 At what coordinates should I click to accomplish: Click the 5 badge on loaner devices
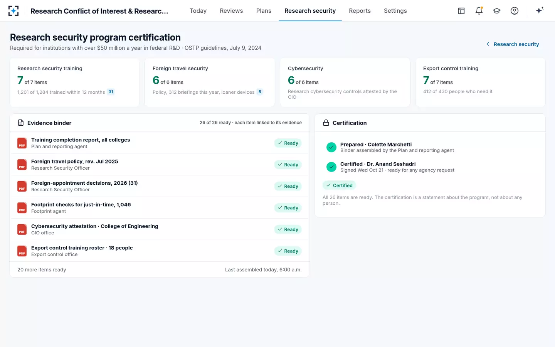coord(260,92)
